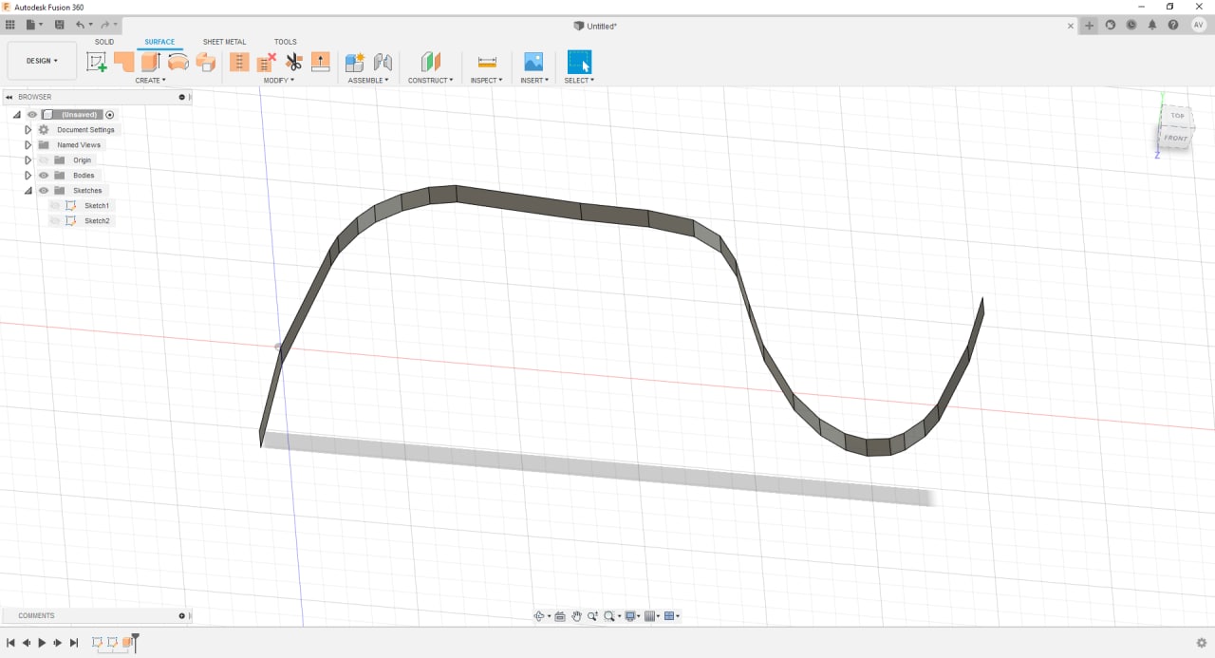Open the MODIFY dropdown menu
This screenshot has width=1215, height=658.
279,81
